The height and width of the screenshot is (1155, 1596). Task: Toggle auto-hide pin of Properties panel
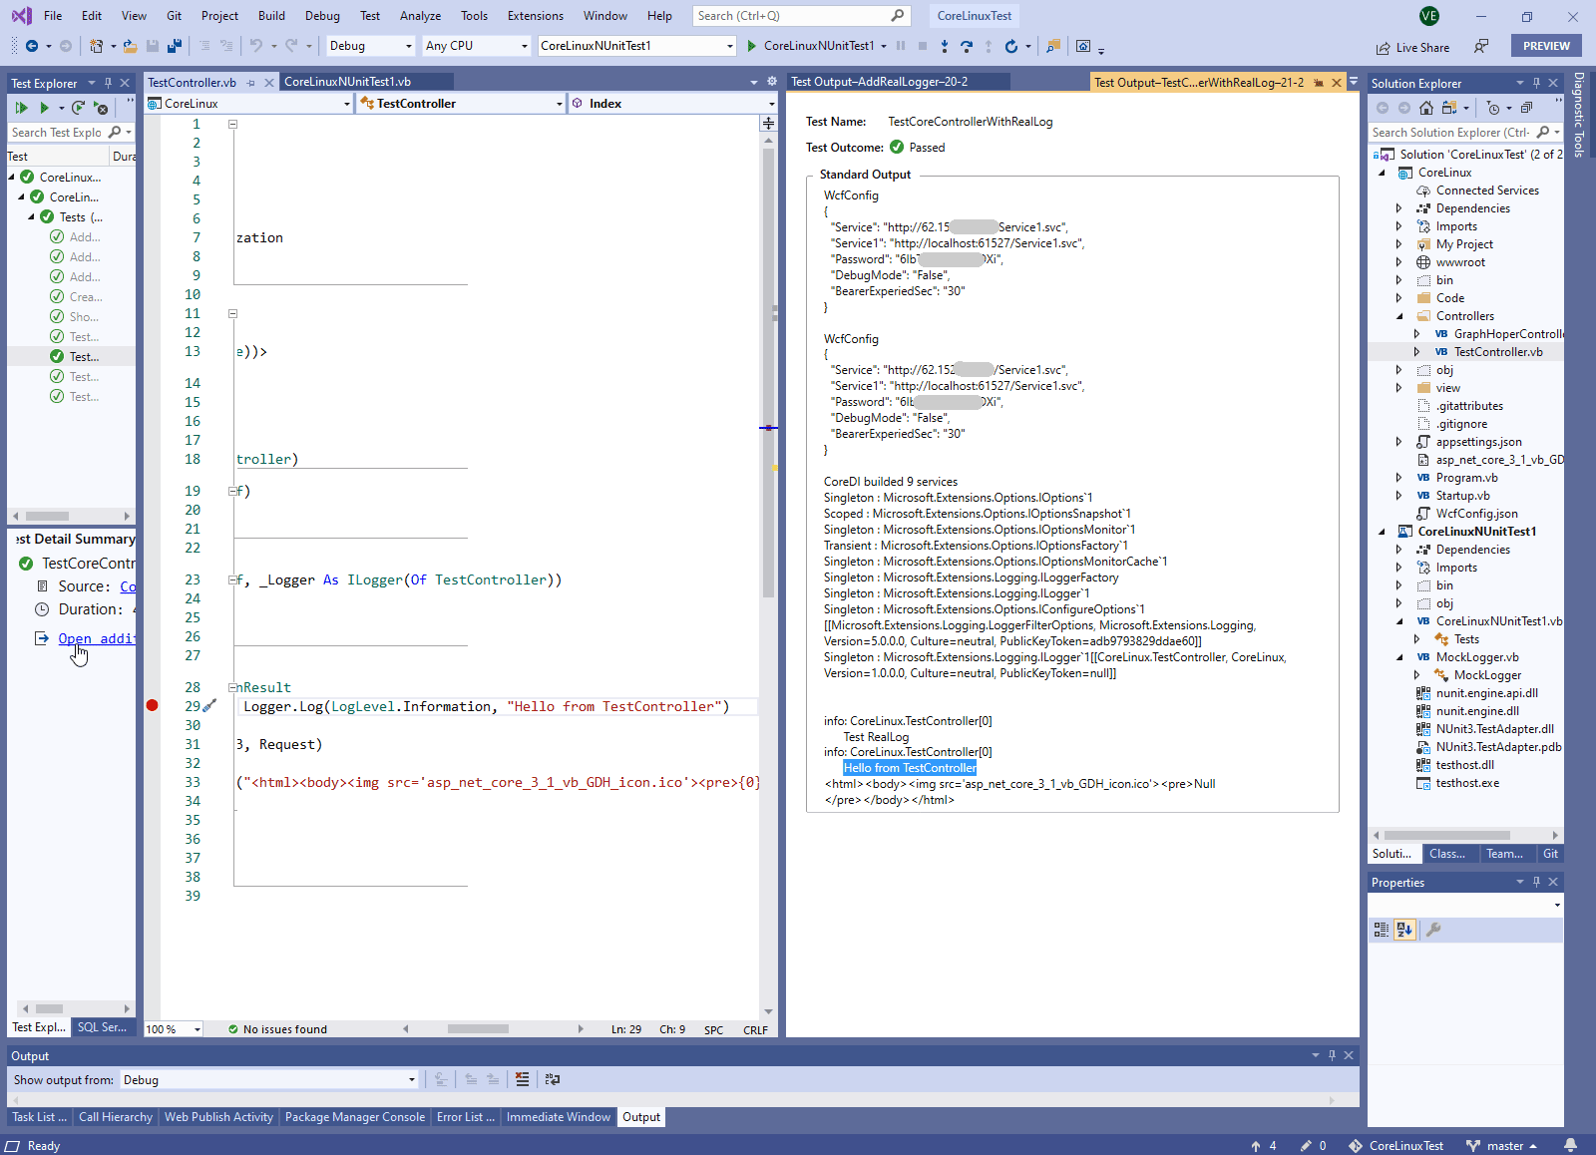click(1536, 882)
